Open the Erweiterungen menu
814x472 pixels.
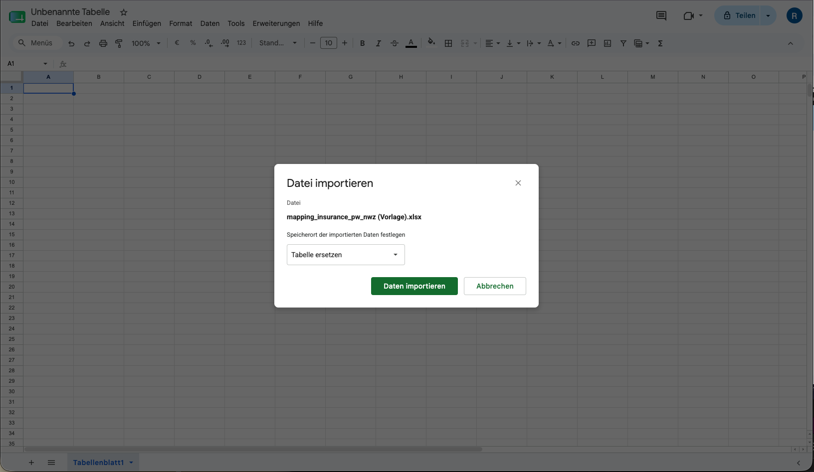tap(276, 23)
